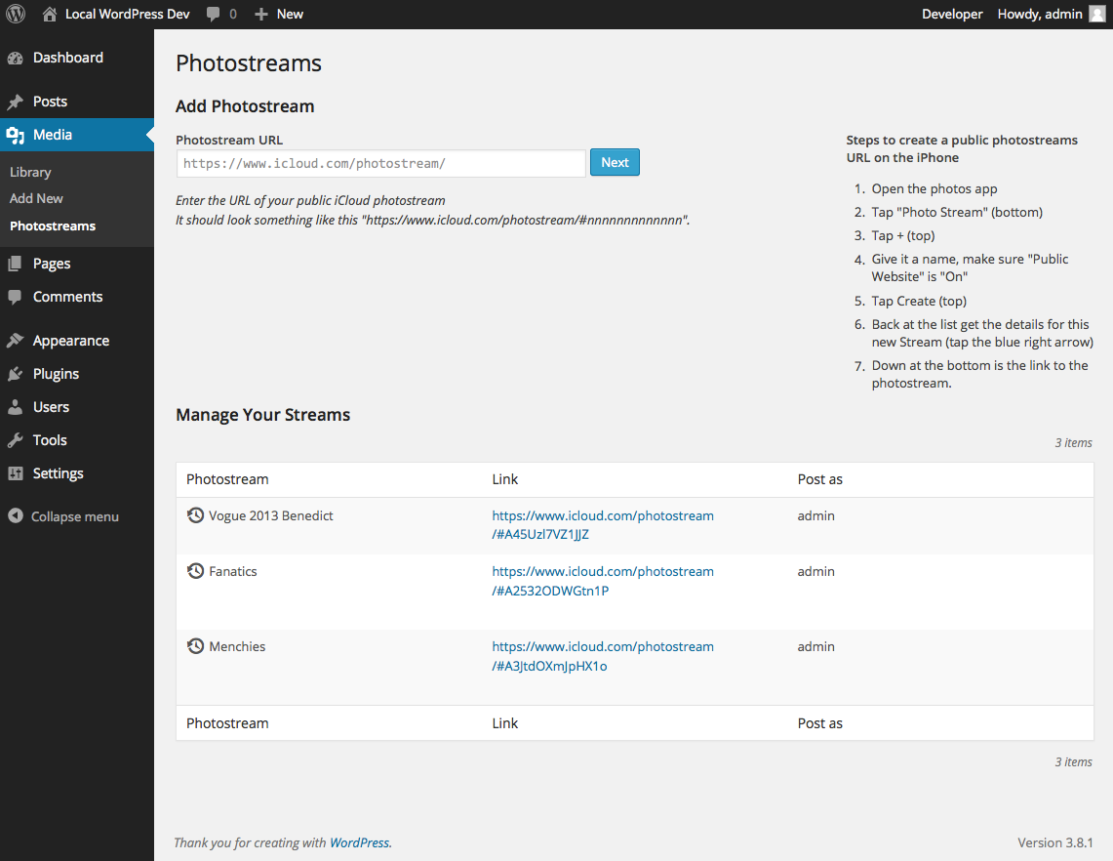This screenshot has height=861, width=1113.
Task: Click the WordPress link in footer
Action: pyautogui.click(x=359, y=842)
